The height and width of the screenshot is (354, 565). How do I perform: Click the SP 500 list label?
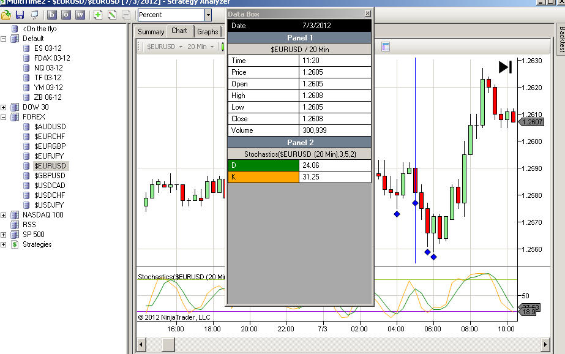tap(34, 235)
